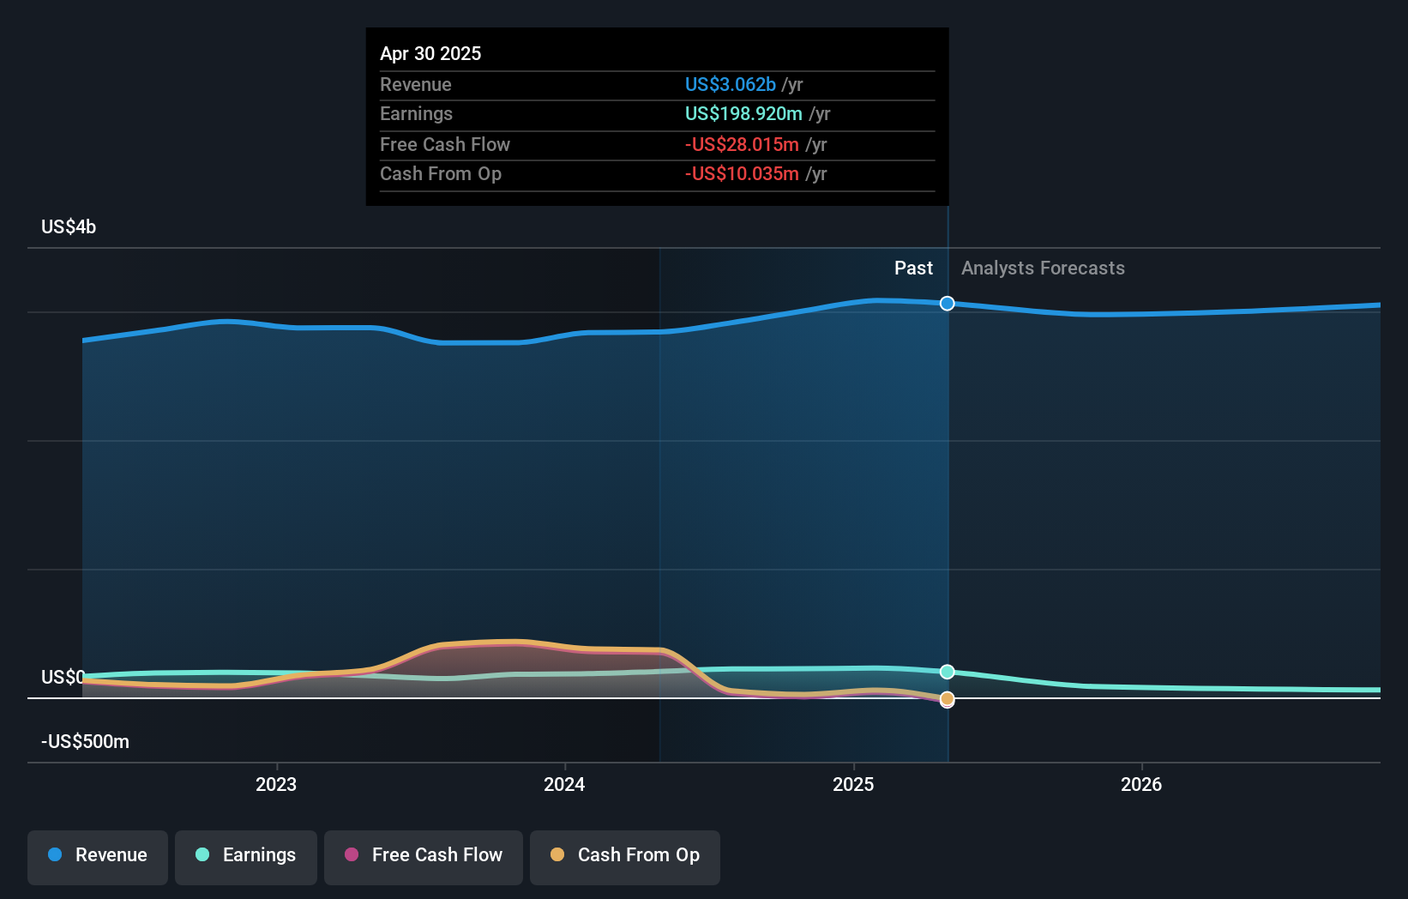This screenshot has width=1408, height=899.
Task: Toggle the Free Cash Flow legend button
Action: click(424, 857)
